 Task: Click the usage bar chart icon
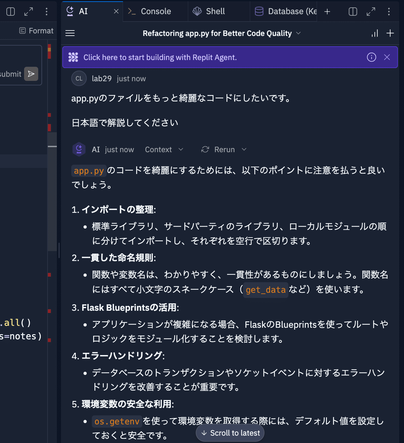[x=375, y=33]
